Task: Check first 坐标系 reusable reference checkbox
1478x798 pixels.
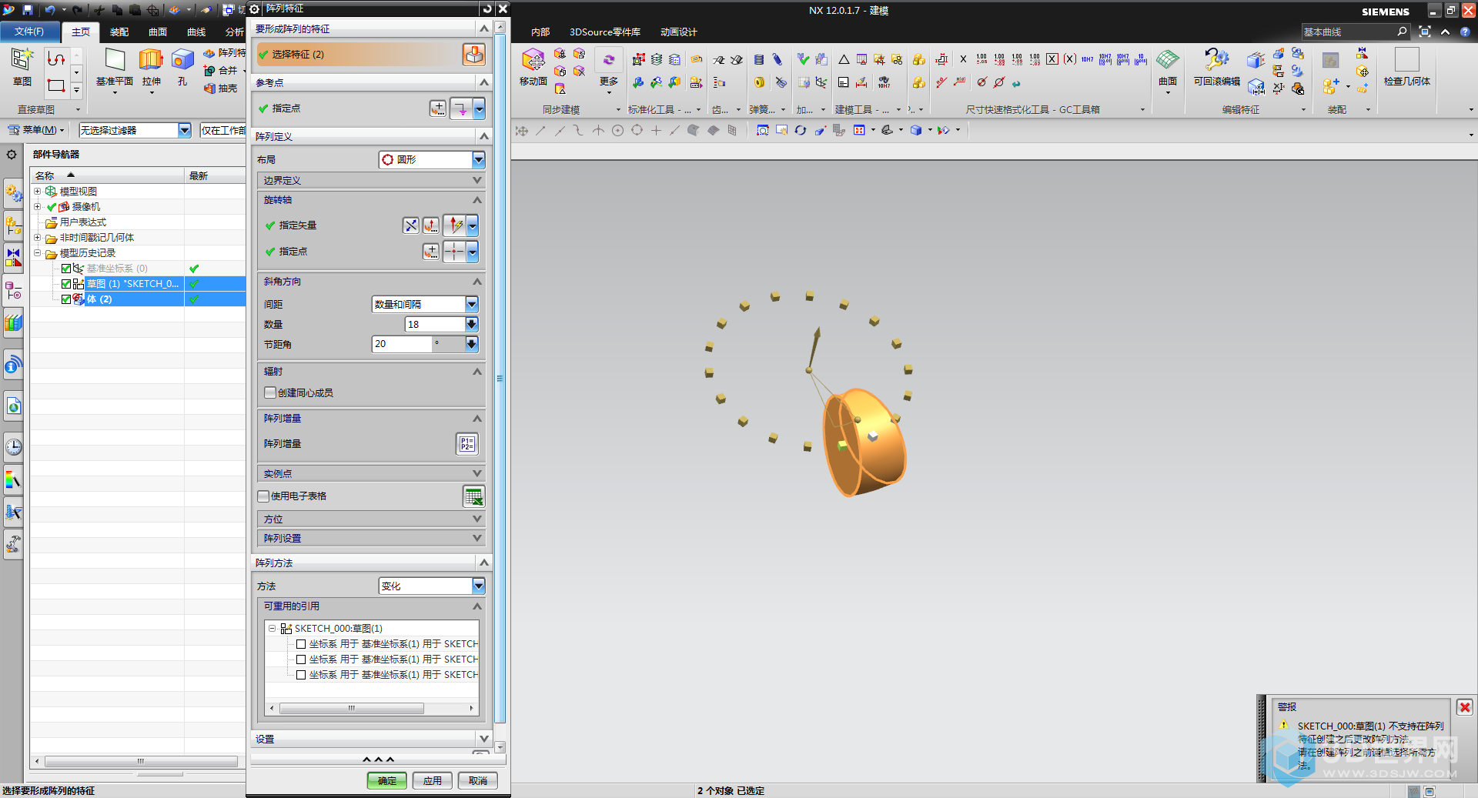Action: pyautogui.click(x=301, y=644)
